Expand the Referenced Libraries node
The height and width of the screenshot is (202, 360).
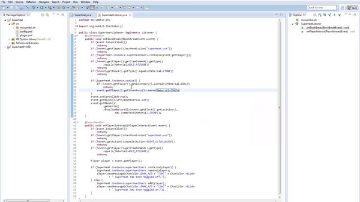[10, 43]
